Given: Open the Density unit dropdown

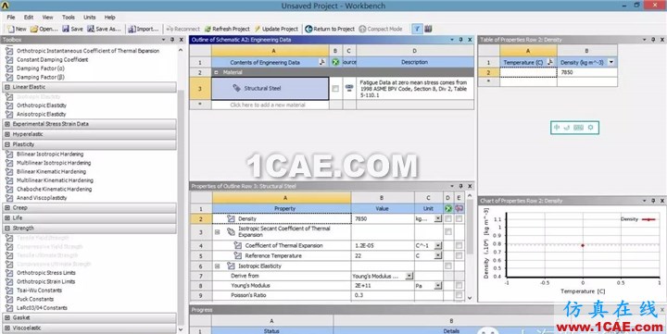Looking at the screenshot, I should 437,218.
